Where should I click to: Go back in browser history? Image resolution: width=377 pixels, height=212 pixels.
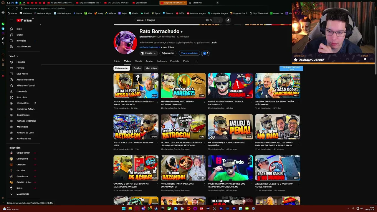pyautogui.click(x=9, y=8)
